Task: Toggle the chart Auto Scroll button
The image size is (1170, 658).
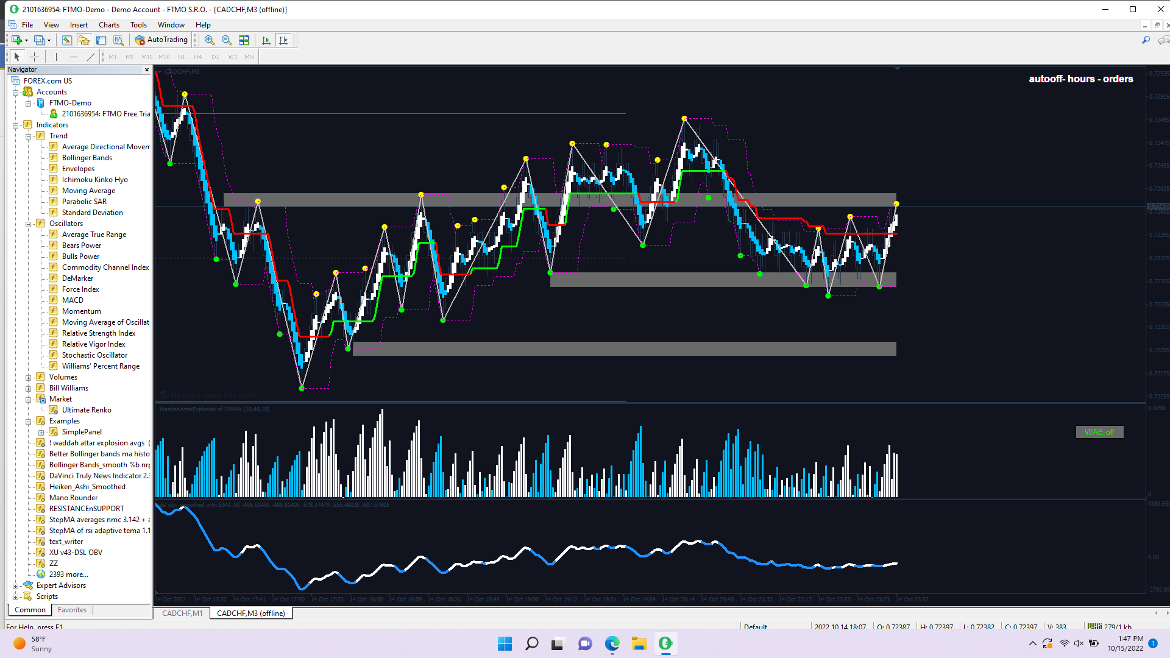Action: point(266,40)
